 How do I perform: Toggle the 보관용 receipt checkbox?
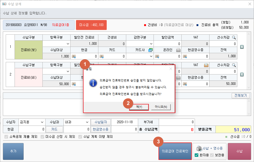pyautogui.click(x=212, y=155)
